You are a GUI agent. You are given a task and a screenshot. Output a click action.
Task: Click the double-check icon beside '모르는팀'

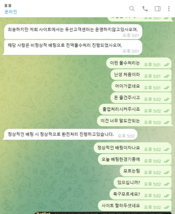pos(166,173)
